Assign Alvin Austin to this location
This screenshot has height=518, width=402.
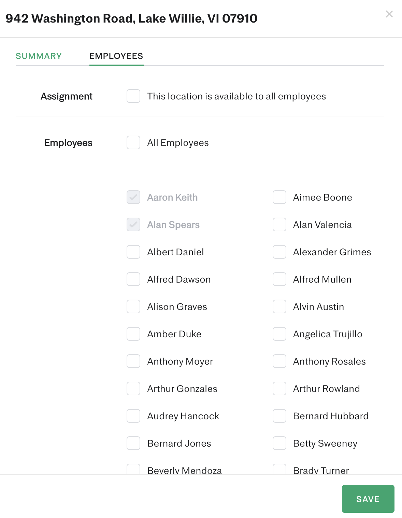[279, 306]
